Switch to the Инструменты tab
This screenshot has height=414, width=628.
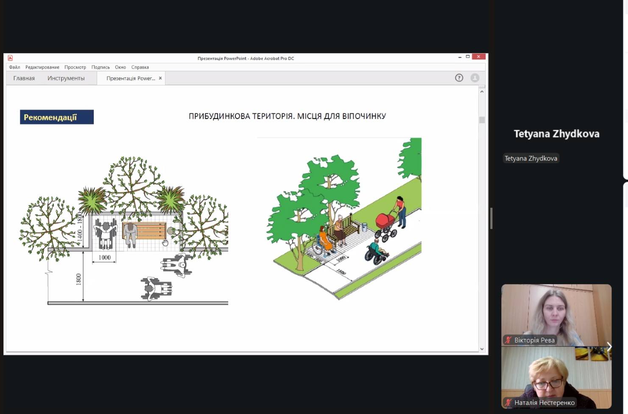tap(66, 78)
